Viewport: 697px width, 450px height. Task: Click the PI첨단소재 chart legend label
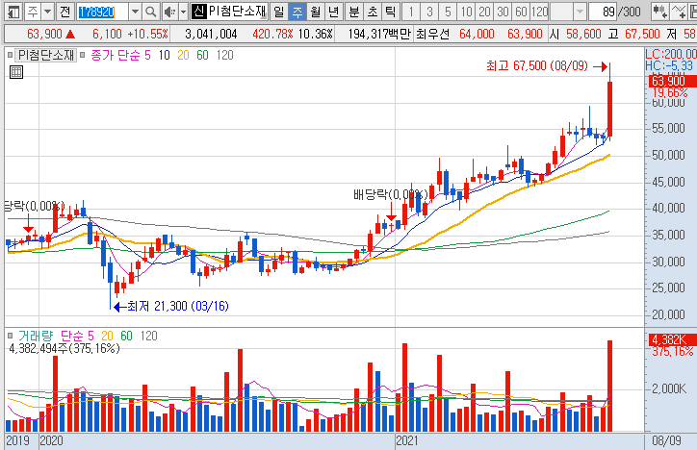pos(46,55)
